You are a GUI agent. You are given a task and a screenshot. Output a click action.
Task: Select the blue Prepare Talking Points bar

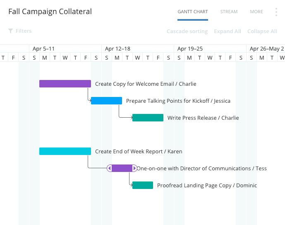tap(106, 101)
